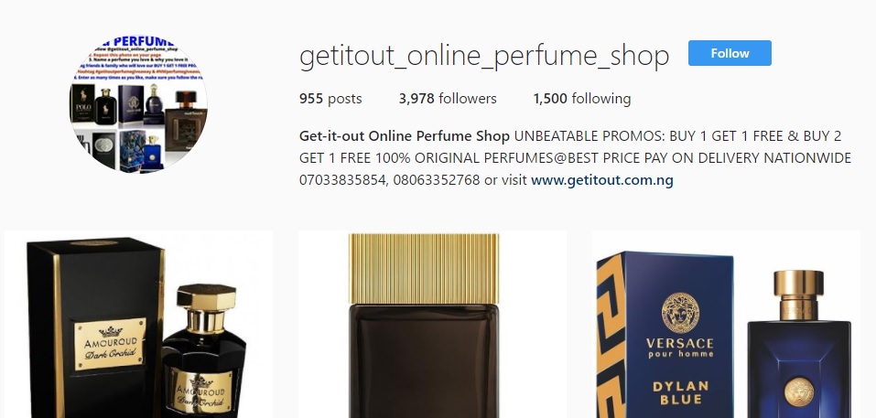Visit the www.getitout.com.ng website link
Image resolution: width=876 pixels, height=418 pixels.
(601, 180)
